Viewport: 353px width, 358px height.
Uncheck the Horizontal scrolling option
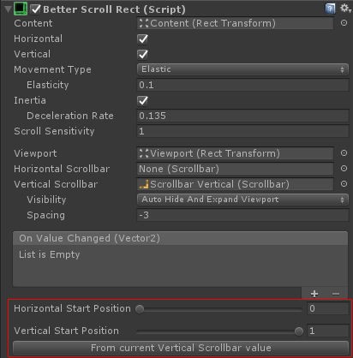tap(142, 39)
